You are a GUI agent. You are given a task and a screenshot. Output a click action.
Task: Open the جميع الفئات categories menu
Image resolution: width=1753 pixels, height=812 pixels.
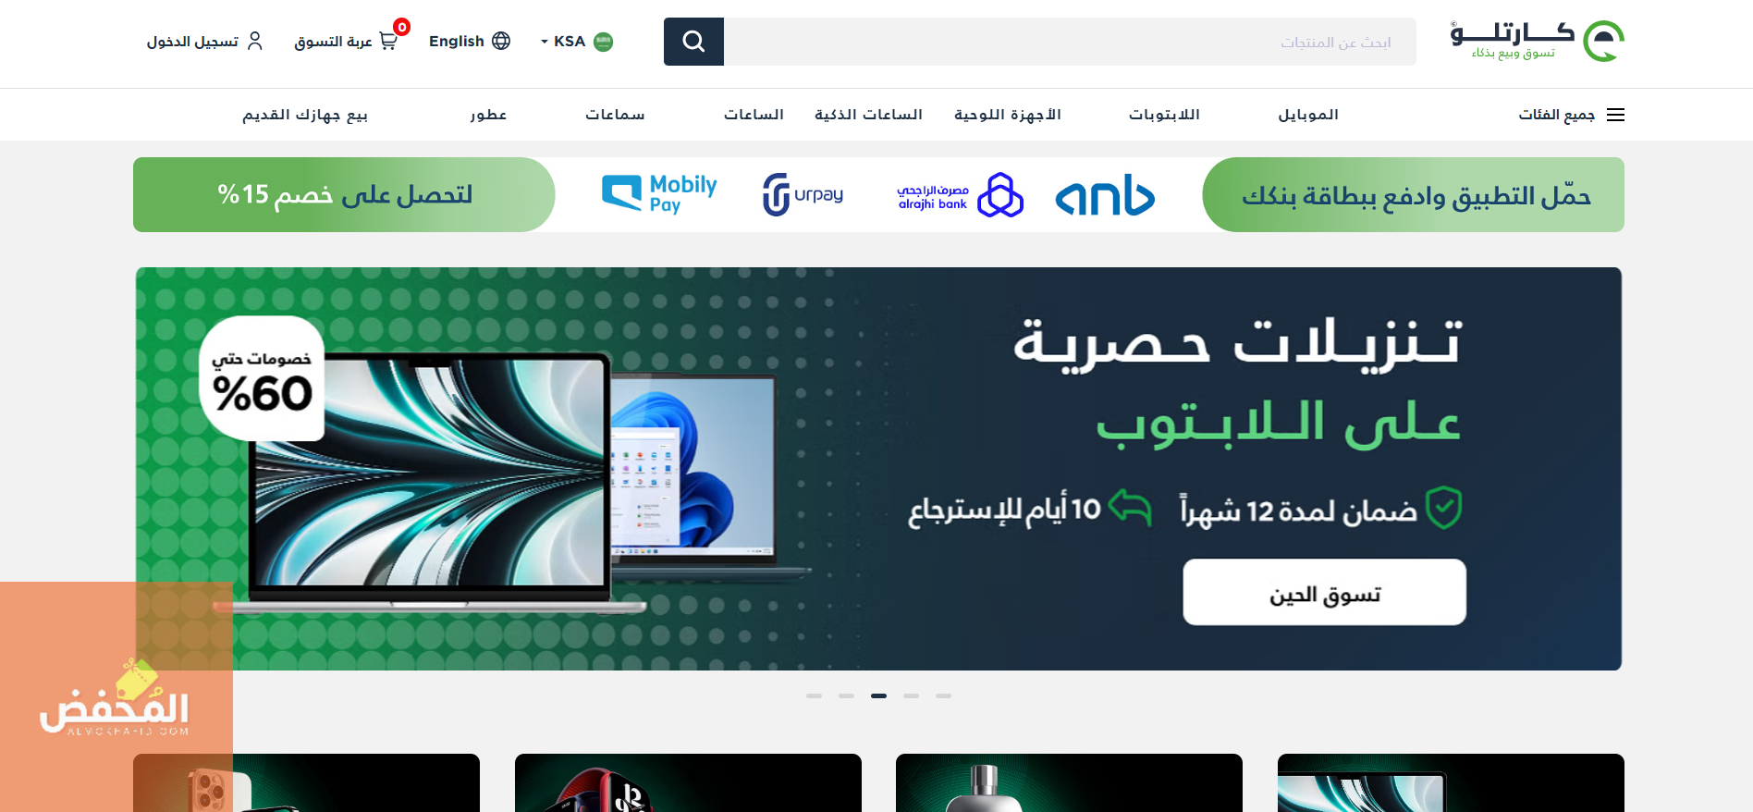click(1556, 115)
